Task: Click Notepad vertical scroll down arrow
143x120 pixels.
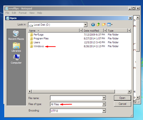Action: [138, 97]
